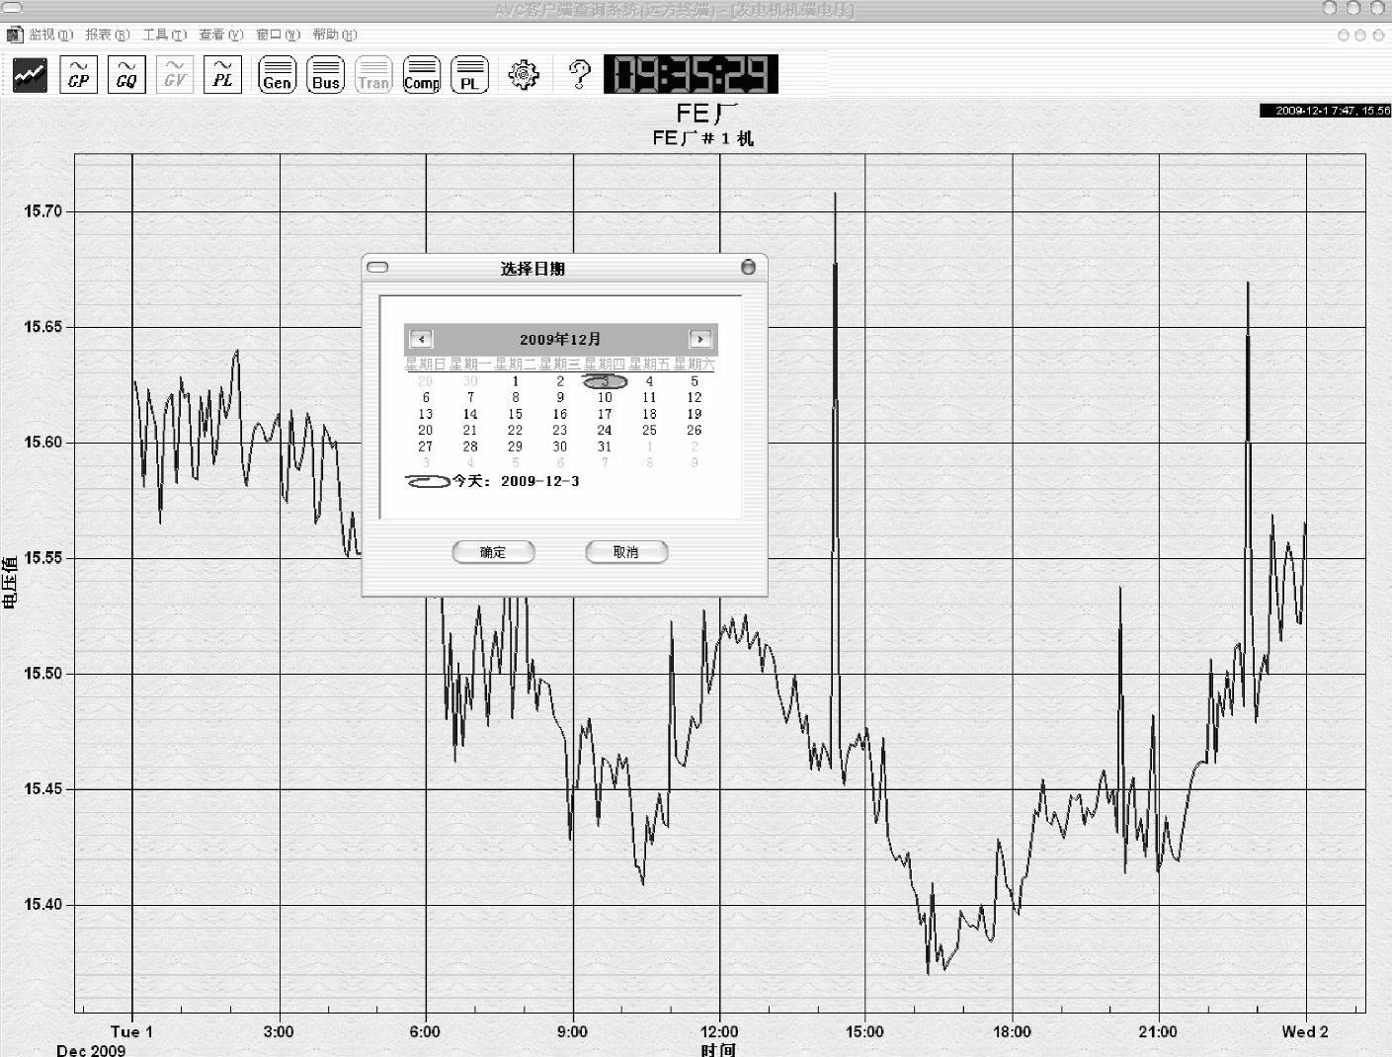The height and width of the screenshot is (1057, 1392).
Task: Open the 监视 menu
Action: point(50,35)
